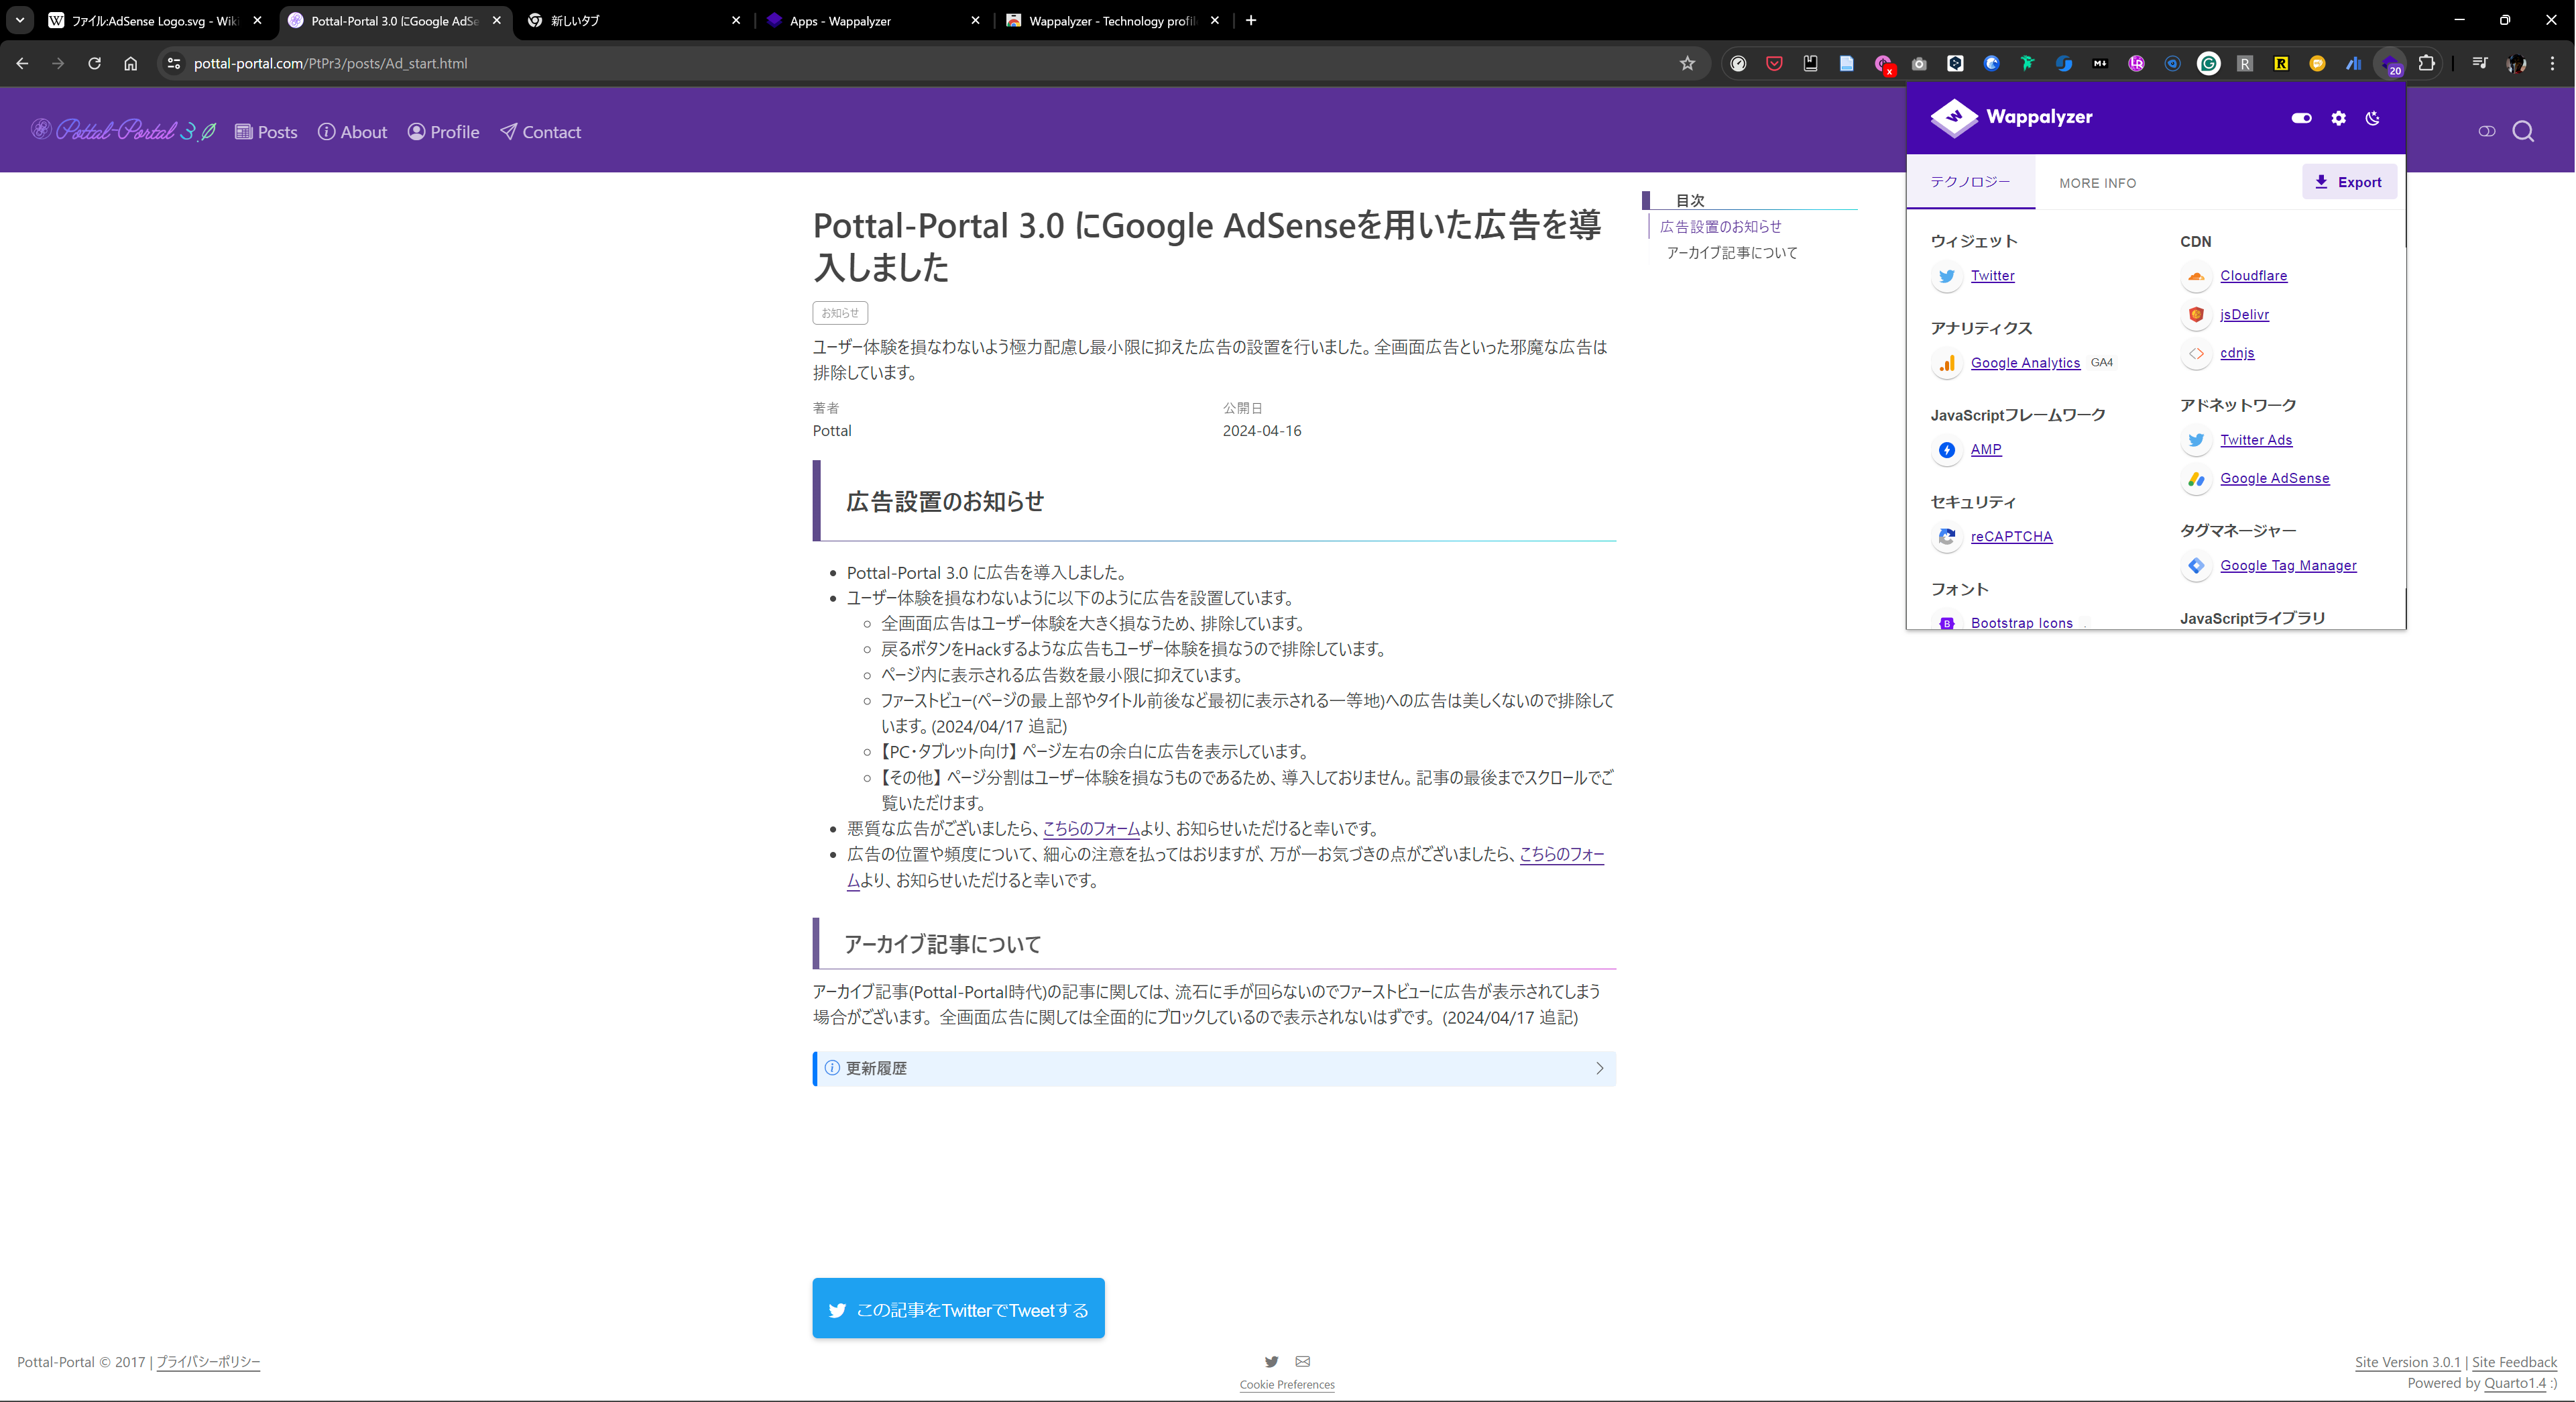Bookmark this page with star icon
The height and width of the screenshot is (1402, 2576).
coord(1688,63)
